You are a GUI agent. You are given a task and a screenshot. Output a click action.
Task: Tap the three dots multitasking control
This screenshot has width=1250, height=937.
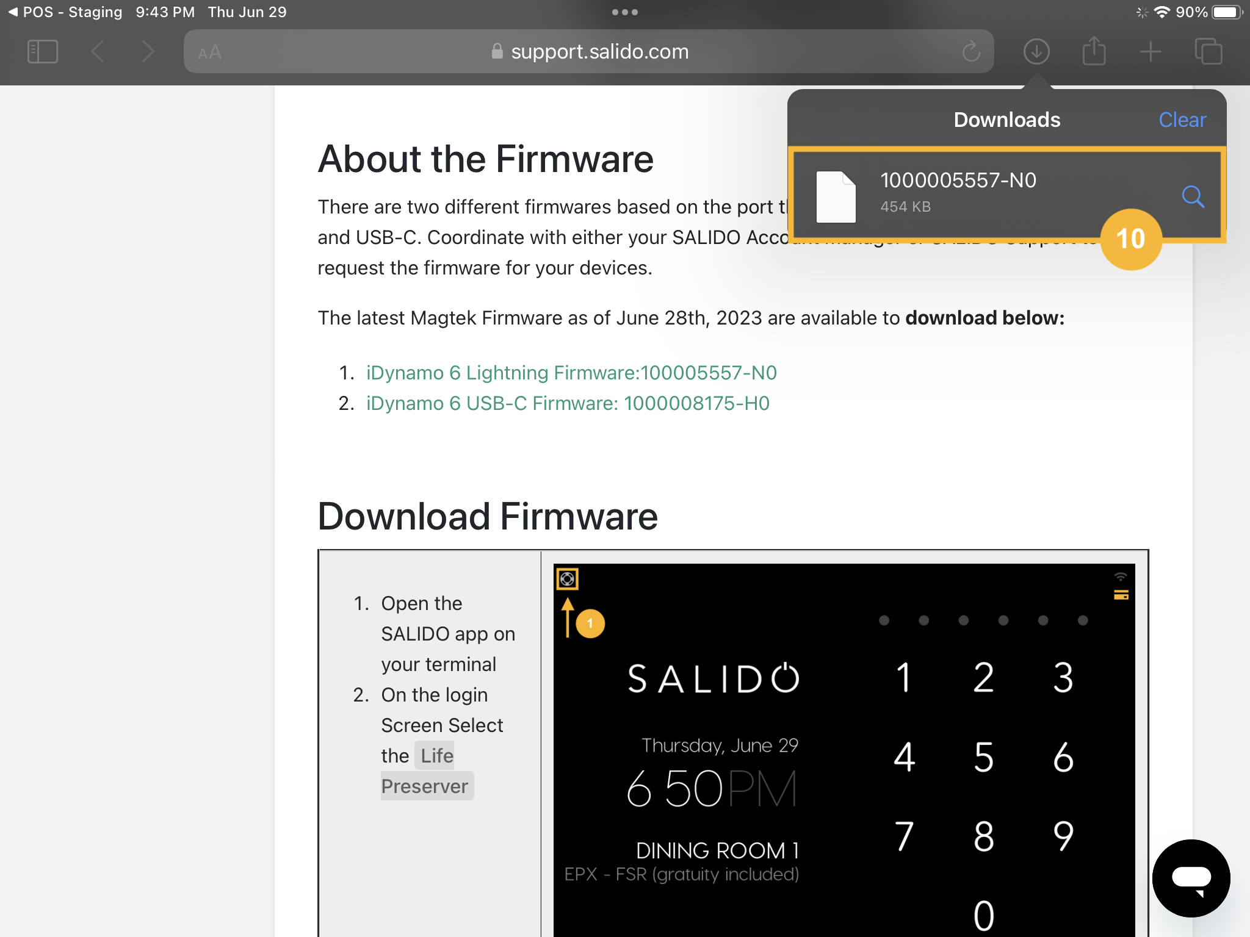coord(625,12)
